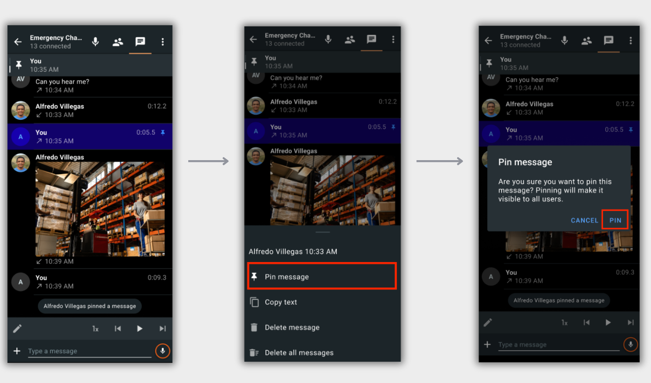The height and width of the screenshot is (383, 651).
Task: Tap pin icon on left screen highlighted message
Action: (x=163, y=132)
